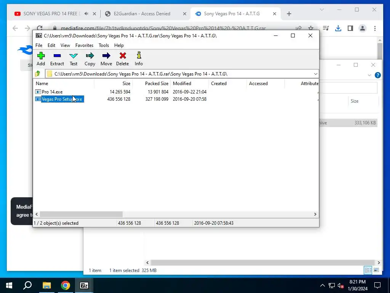This screenshot has width=390, height=293.
Task: Click the Move toolbar icon
Action: point(106,59)
